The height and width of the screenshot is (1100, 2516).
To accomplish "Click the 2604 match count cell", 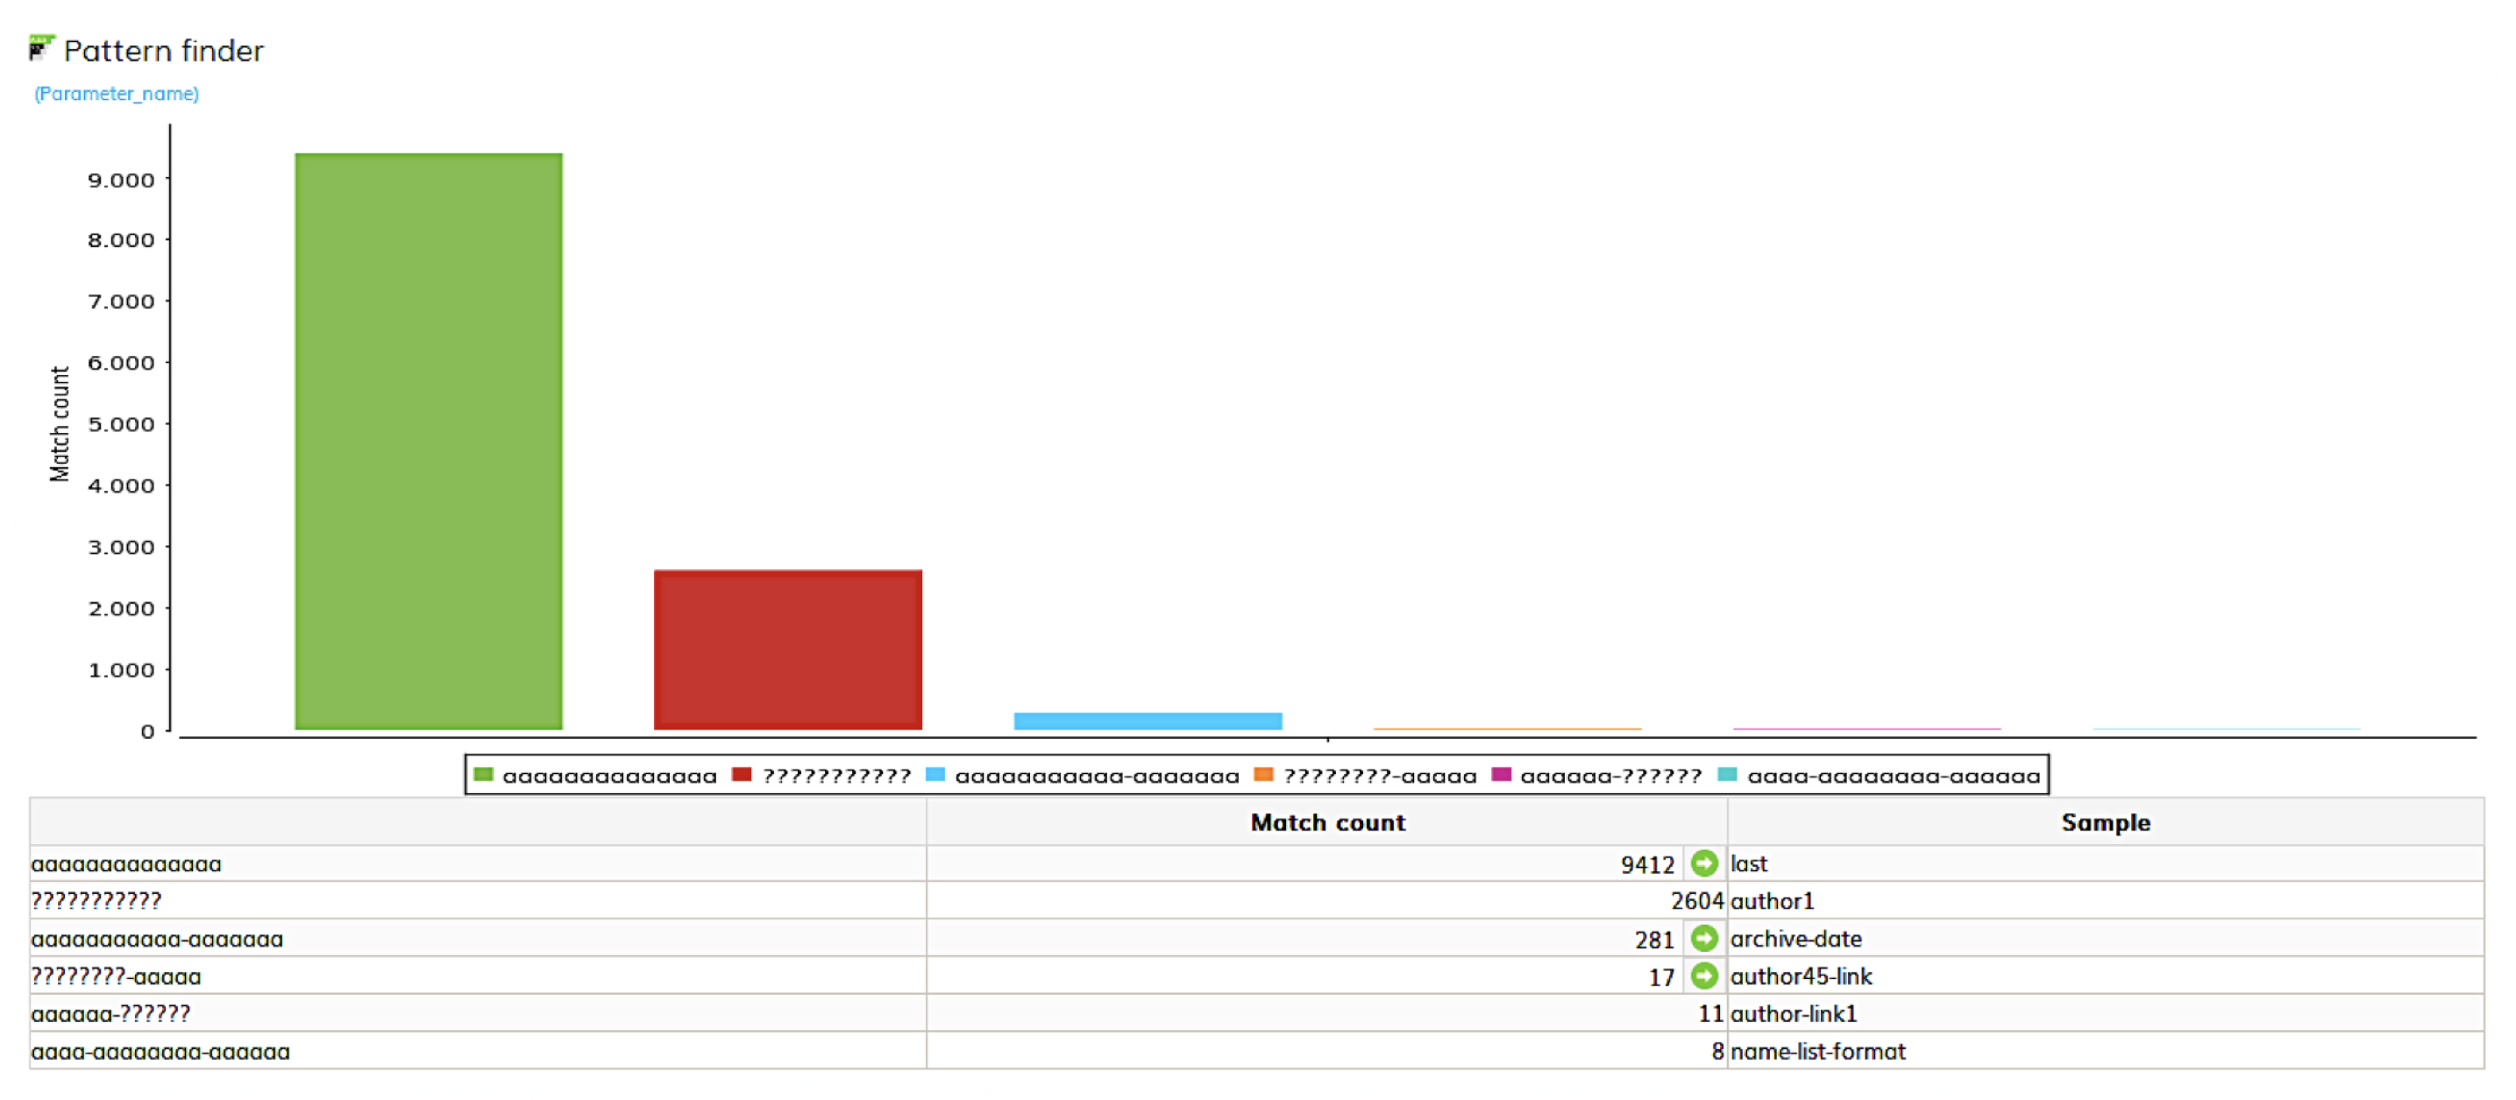I will (x=1695, y=901).
